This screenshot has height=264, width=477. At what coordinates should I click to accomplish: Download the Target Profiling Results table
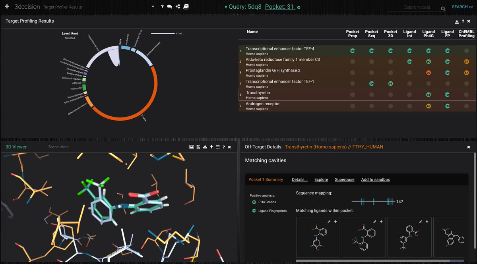(x=457, y=22)
